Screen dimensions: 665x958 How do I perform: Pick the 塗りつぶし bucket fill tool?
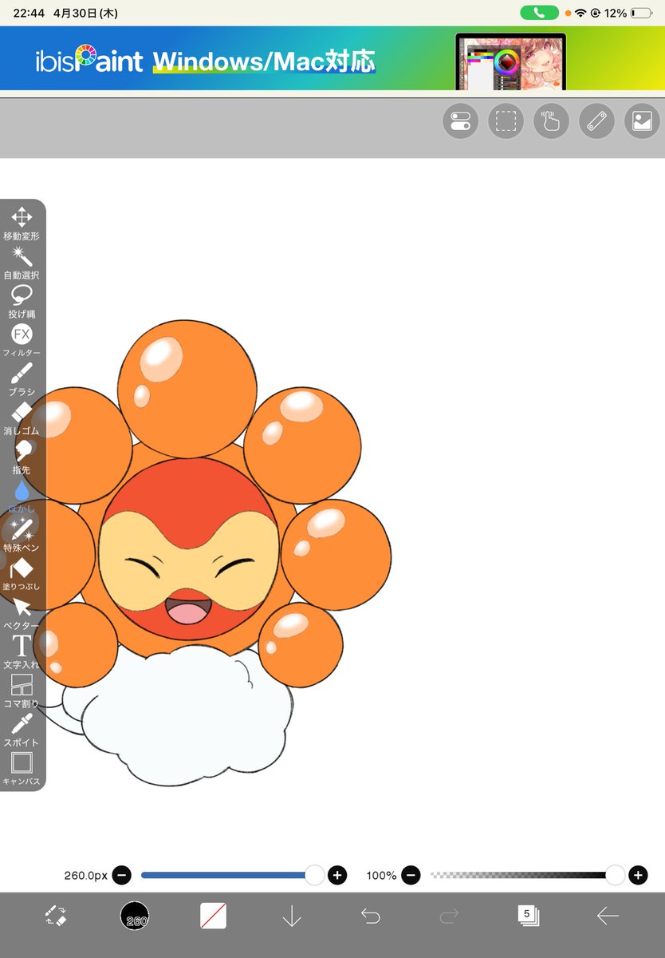22,573
